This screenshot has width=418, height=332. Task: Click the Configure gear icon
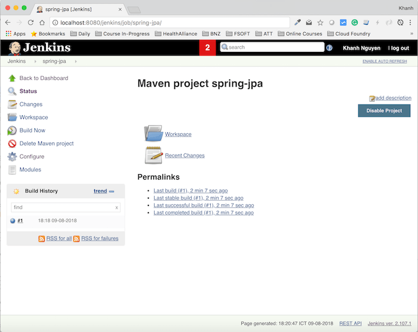point(12,156)
